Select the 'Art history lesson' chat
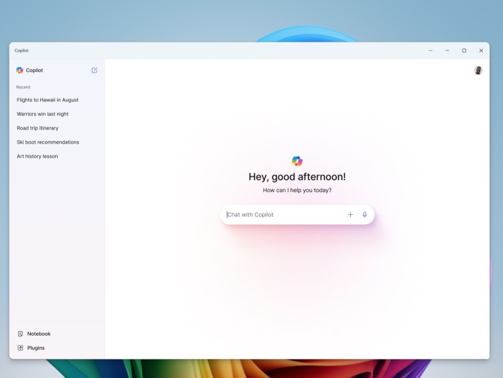This screenshot has height=378, width=503. (38, 156)
